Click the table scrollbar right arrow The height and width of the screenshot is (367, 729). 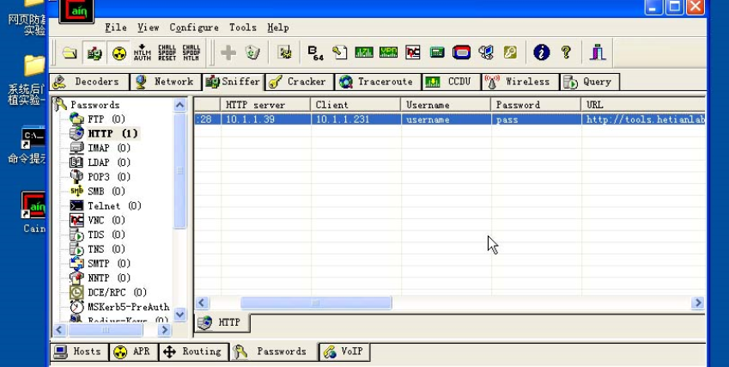(697, 303)
